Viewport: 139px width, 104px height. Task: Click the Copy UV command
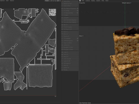[x=70, y=52]
